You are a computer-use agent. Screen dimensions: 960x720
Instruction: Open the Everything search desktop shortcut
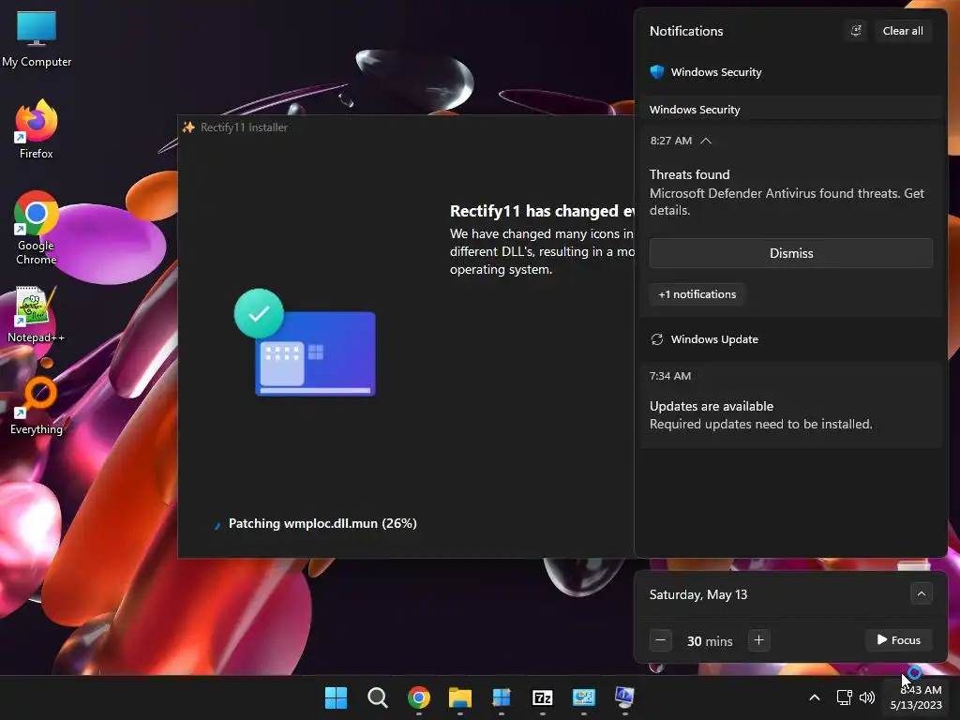(x=37, y=406)
